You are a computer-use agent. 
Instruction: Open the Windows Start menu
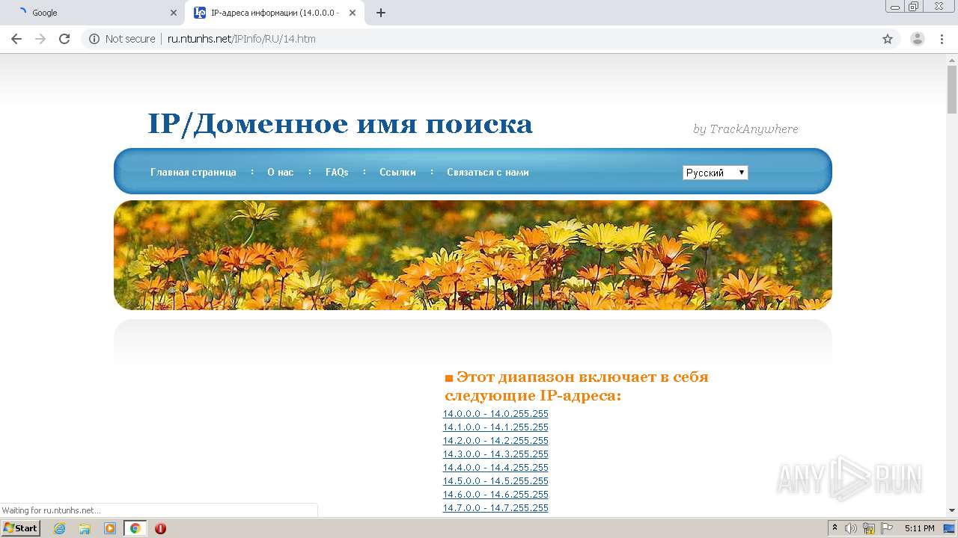(21, 528)
